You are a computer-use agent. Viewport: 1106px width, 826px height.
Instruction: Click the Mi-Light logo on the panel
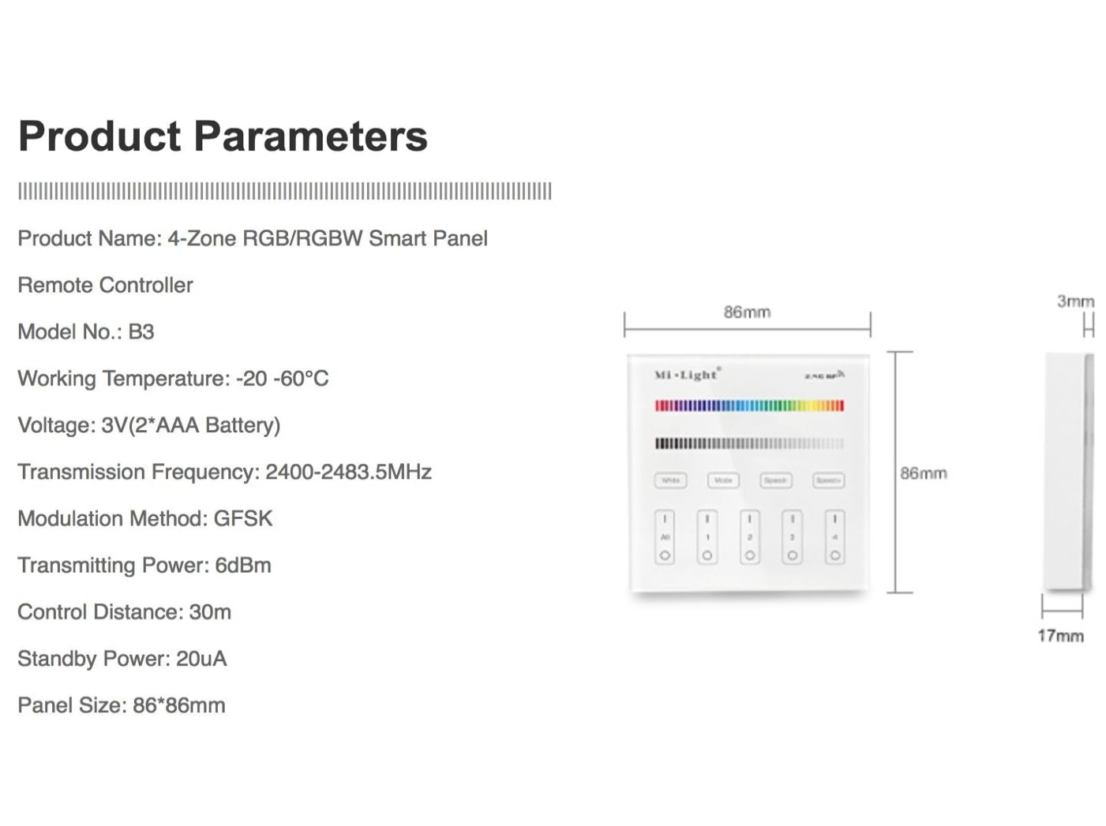(687, 375)
